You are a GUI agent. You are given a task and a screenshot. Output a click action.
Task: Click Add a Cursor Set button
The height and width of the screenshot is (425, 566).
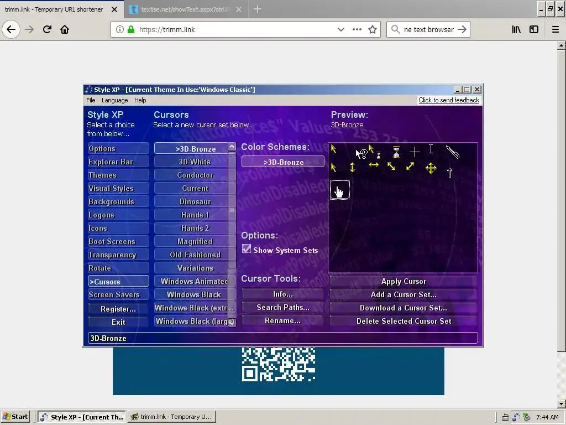(403, 294)
